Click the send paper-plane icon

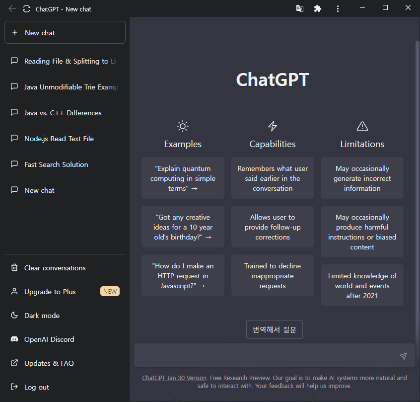pos(403,356)
